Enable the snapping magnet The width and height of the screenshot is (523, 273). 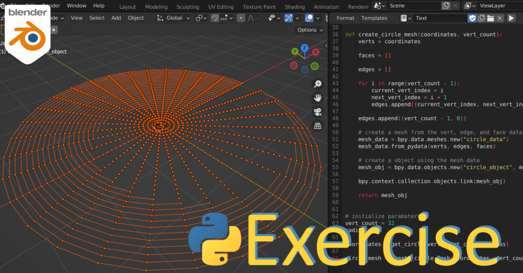click(215, 18)
